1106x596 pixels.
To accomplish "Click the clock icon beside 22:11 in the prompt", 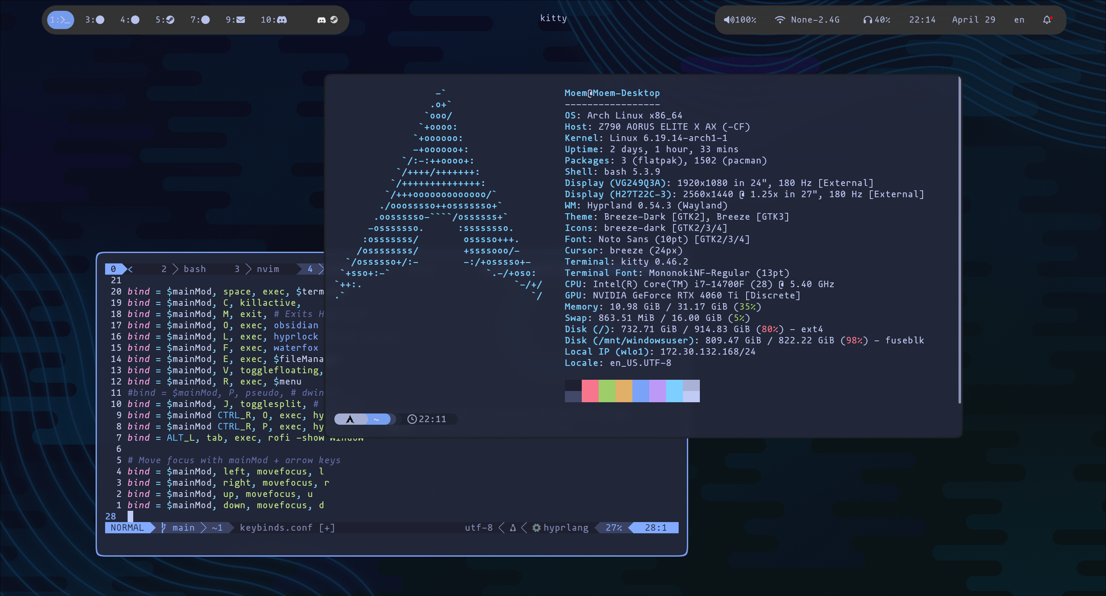I will click(412, 419).
